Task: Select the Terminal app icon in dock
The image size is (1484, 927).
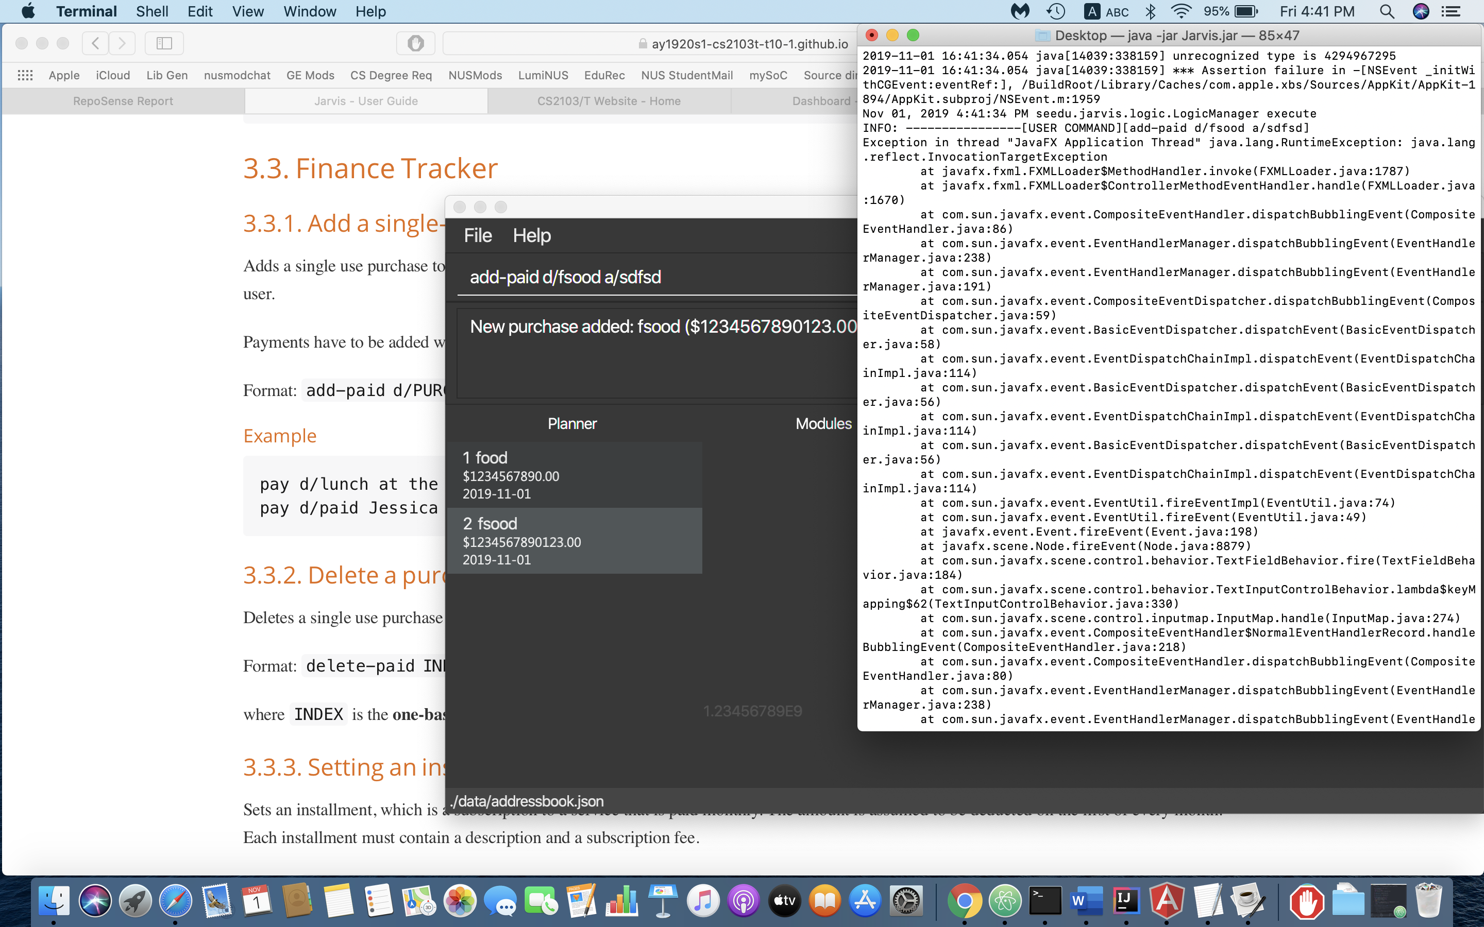Action: coord(1043,902)
